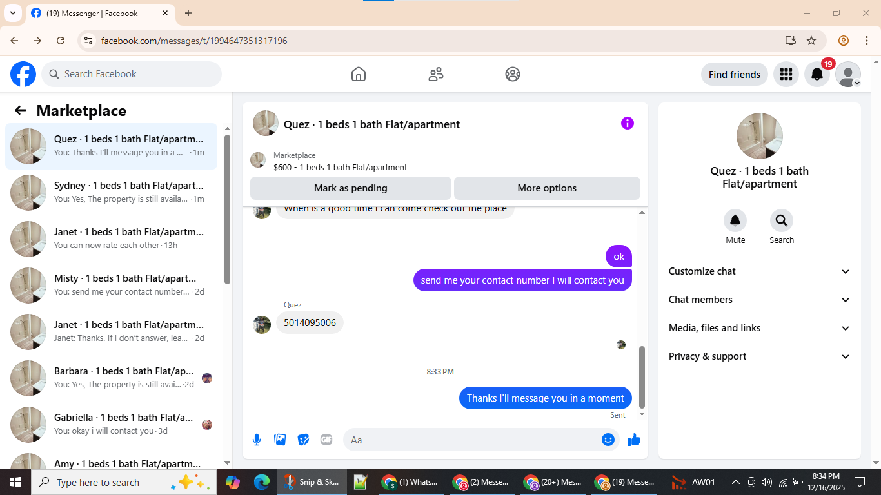Open Windows notification center icon
Screen dimensions: 881x495
tap(860, 482)
